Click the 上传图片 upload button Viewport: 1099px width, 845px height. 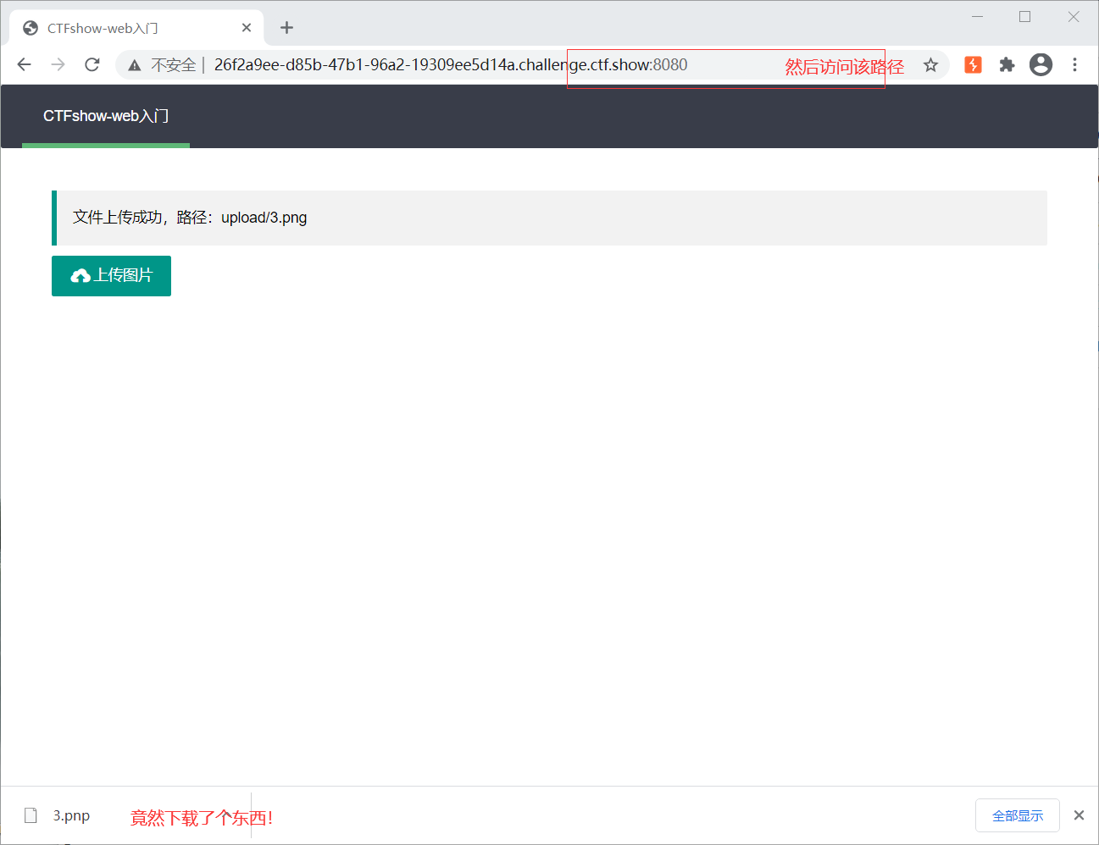pyautogui.click(x=111, y=276)
